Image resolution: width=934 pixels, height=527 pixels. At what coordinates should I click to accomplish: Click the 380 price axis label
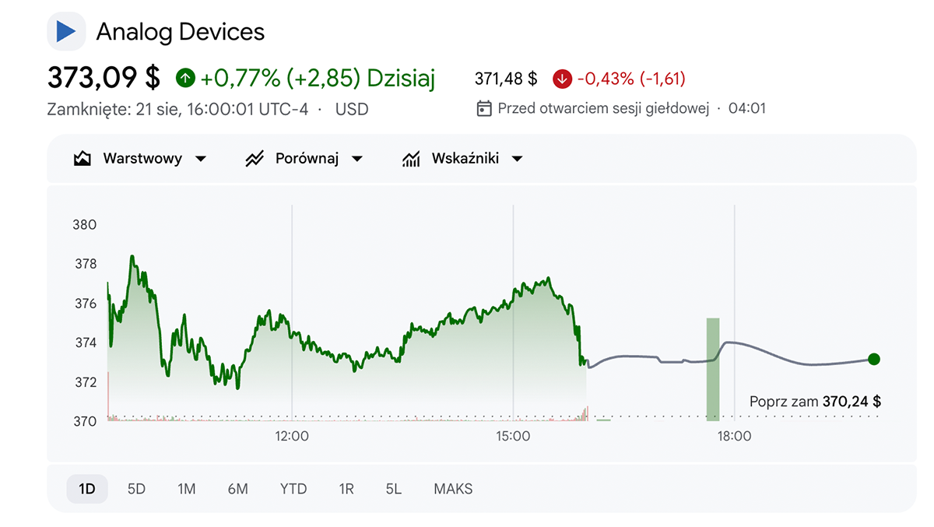tap(84, 225)
